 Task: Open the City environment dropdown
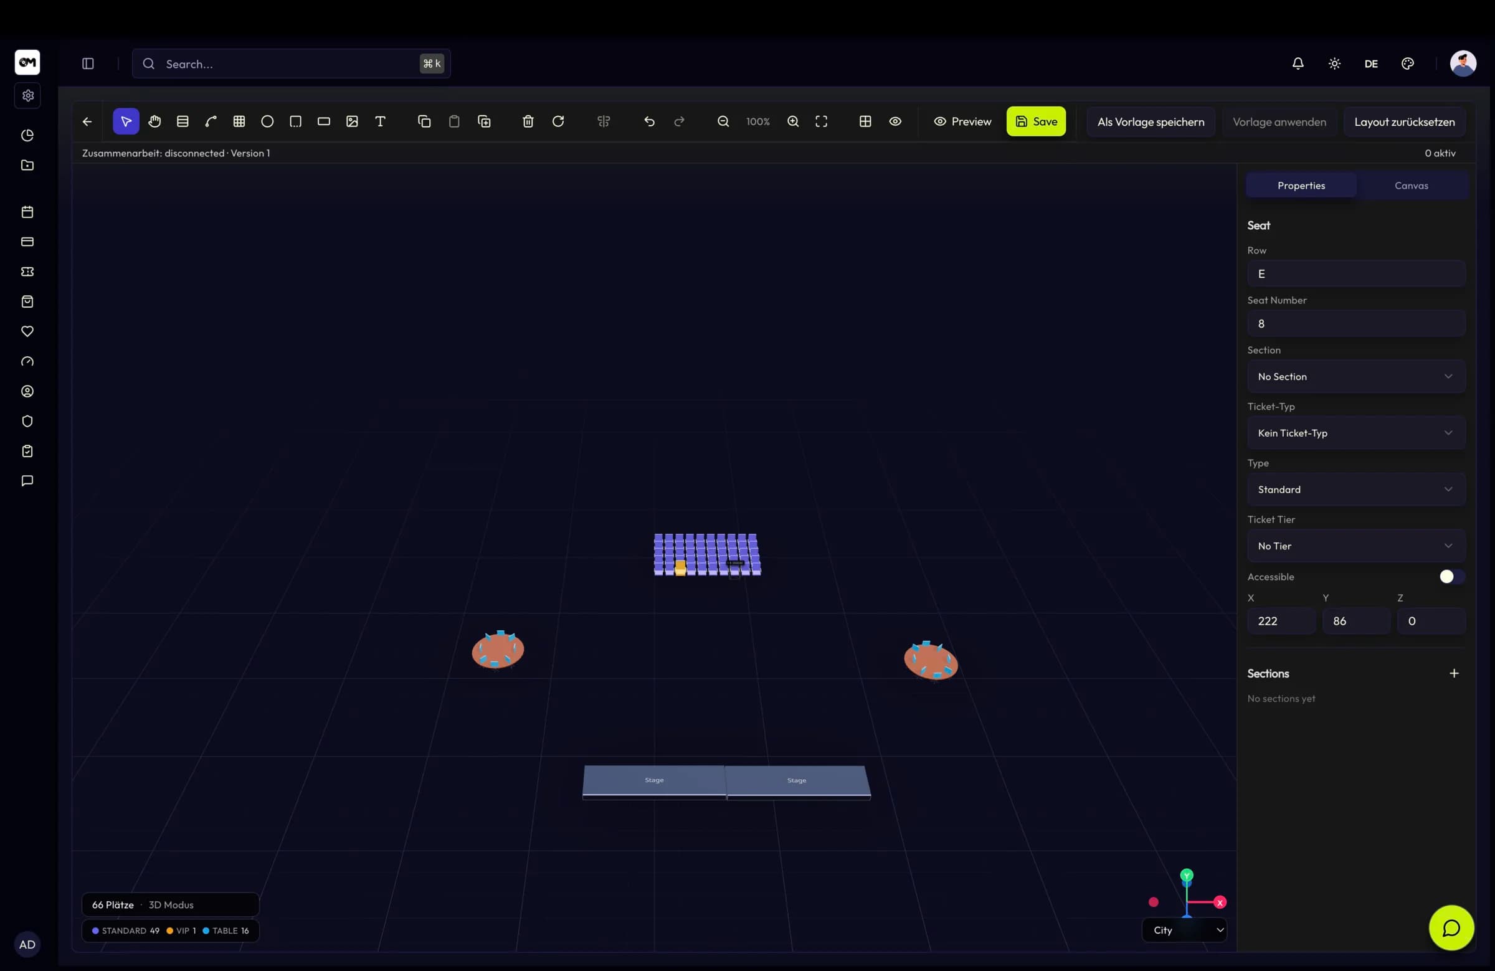click(x=1185, y=930)
